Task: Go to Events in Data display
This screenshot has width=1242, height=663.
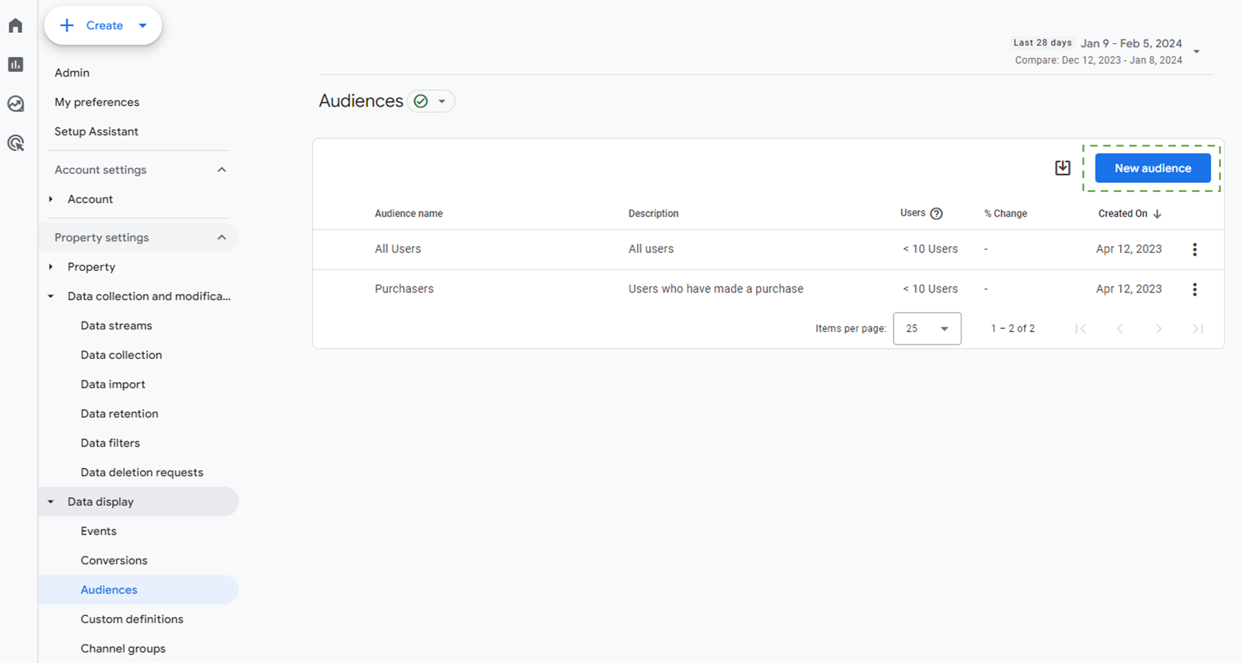Action: (98, 531)
